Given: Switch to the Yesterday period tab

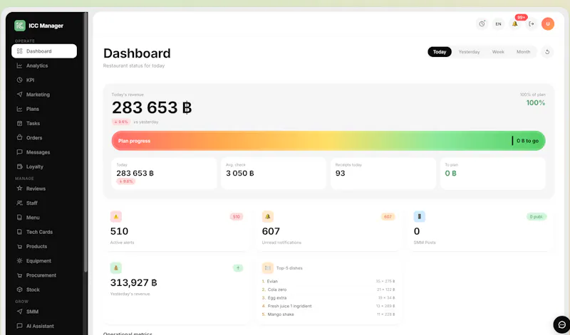Looking at the screenshot, I should (469, 52).
